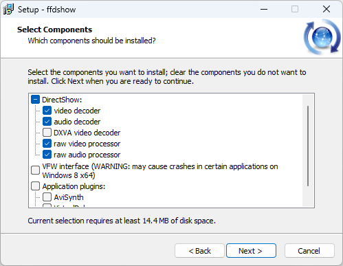Click the ffdshow setup icon in title bar
343x266 pixels.
pos(8,10)
